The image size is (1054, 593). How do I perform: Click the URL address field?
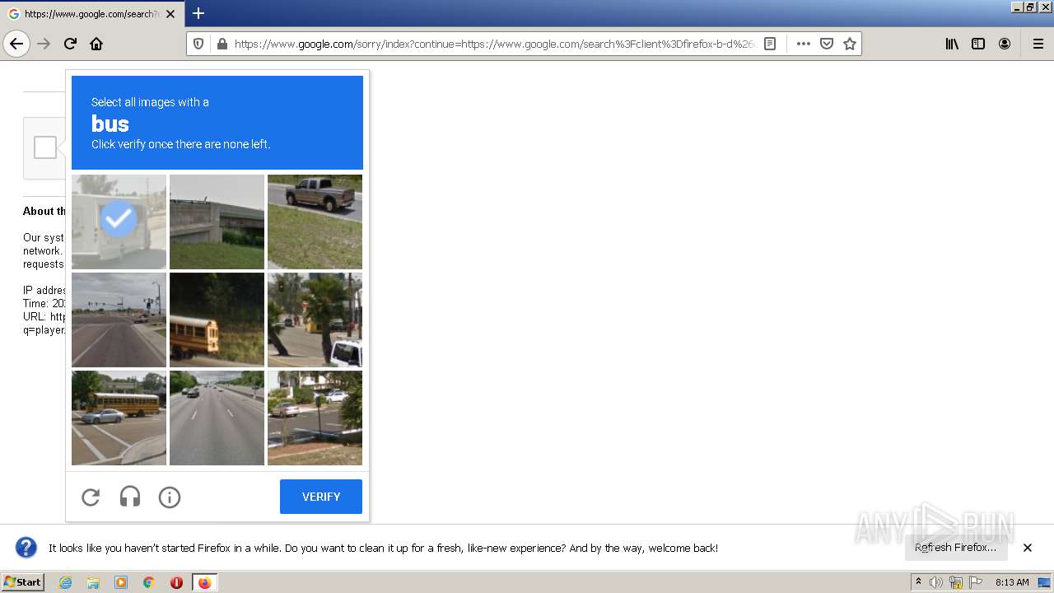(494, 44)
